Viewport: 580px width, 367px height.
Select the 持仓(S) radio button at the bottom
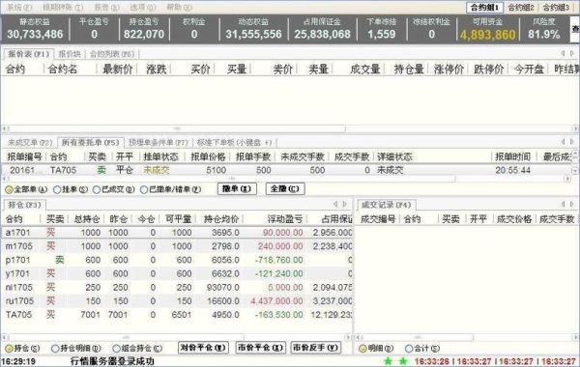(x=9, y=349)
